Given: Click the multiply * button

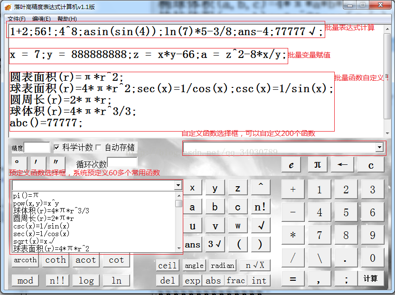Looking at the screenshot, I should pyautogui.click(x=293, y=235).
